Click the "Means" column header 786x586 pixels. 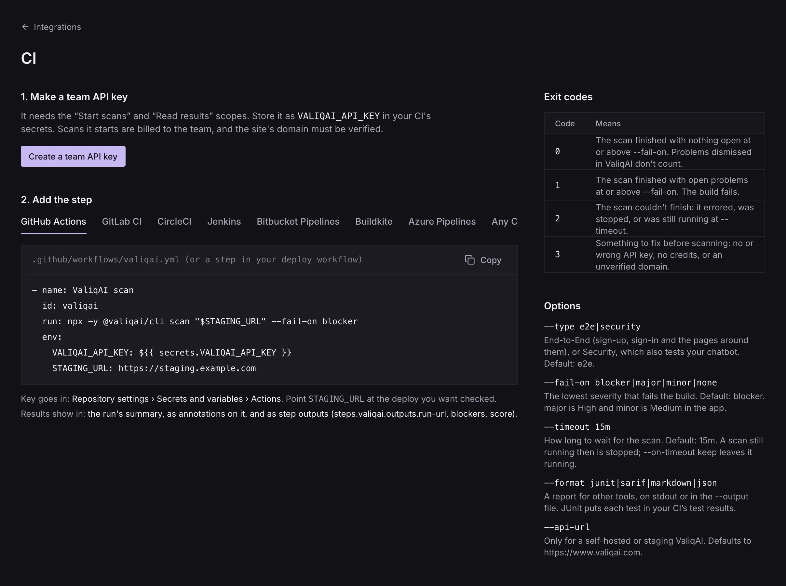(608, 123)
